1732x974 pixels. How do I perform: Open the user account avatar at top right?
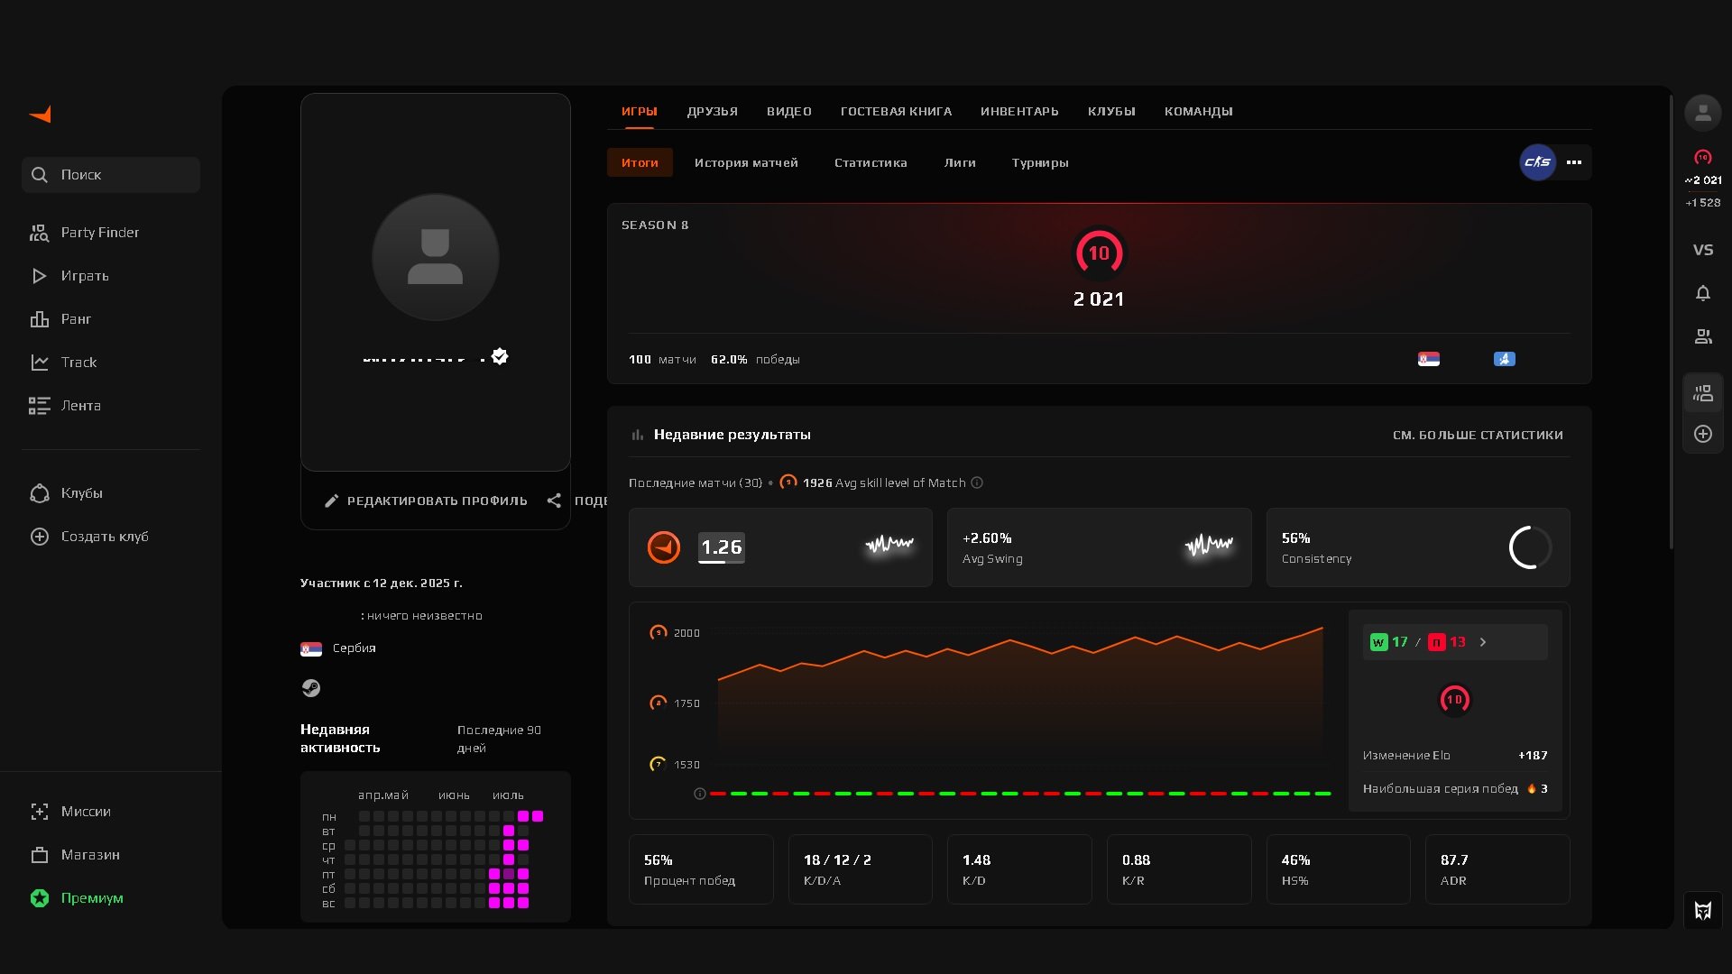(x=1703, y=113)
